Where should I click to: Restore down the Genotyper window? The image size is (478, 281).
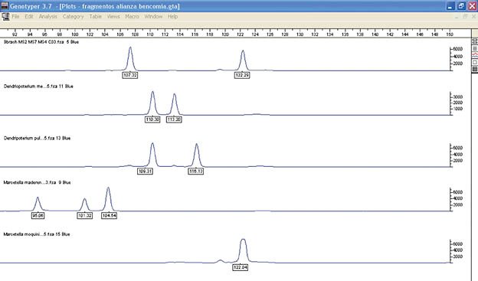pos(461,6)
